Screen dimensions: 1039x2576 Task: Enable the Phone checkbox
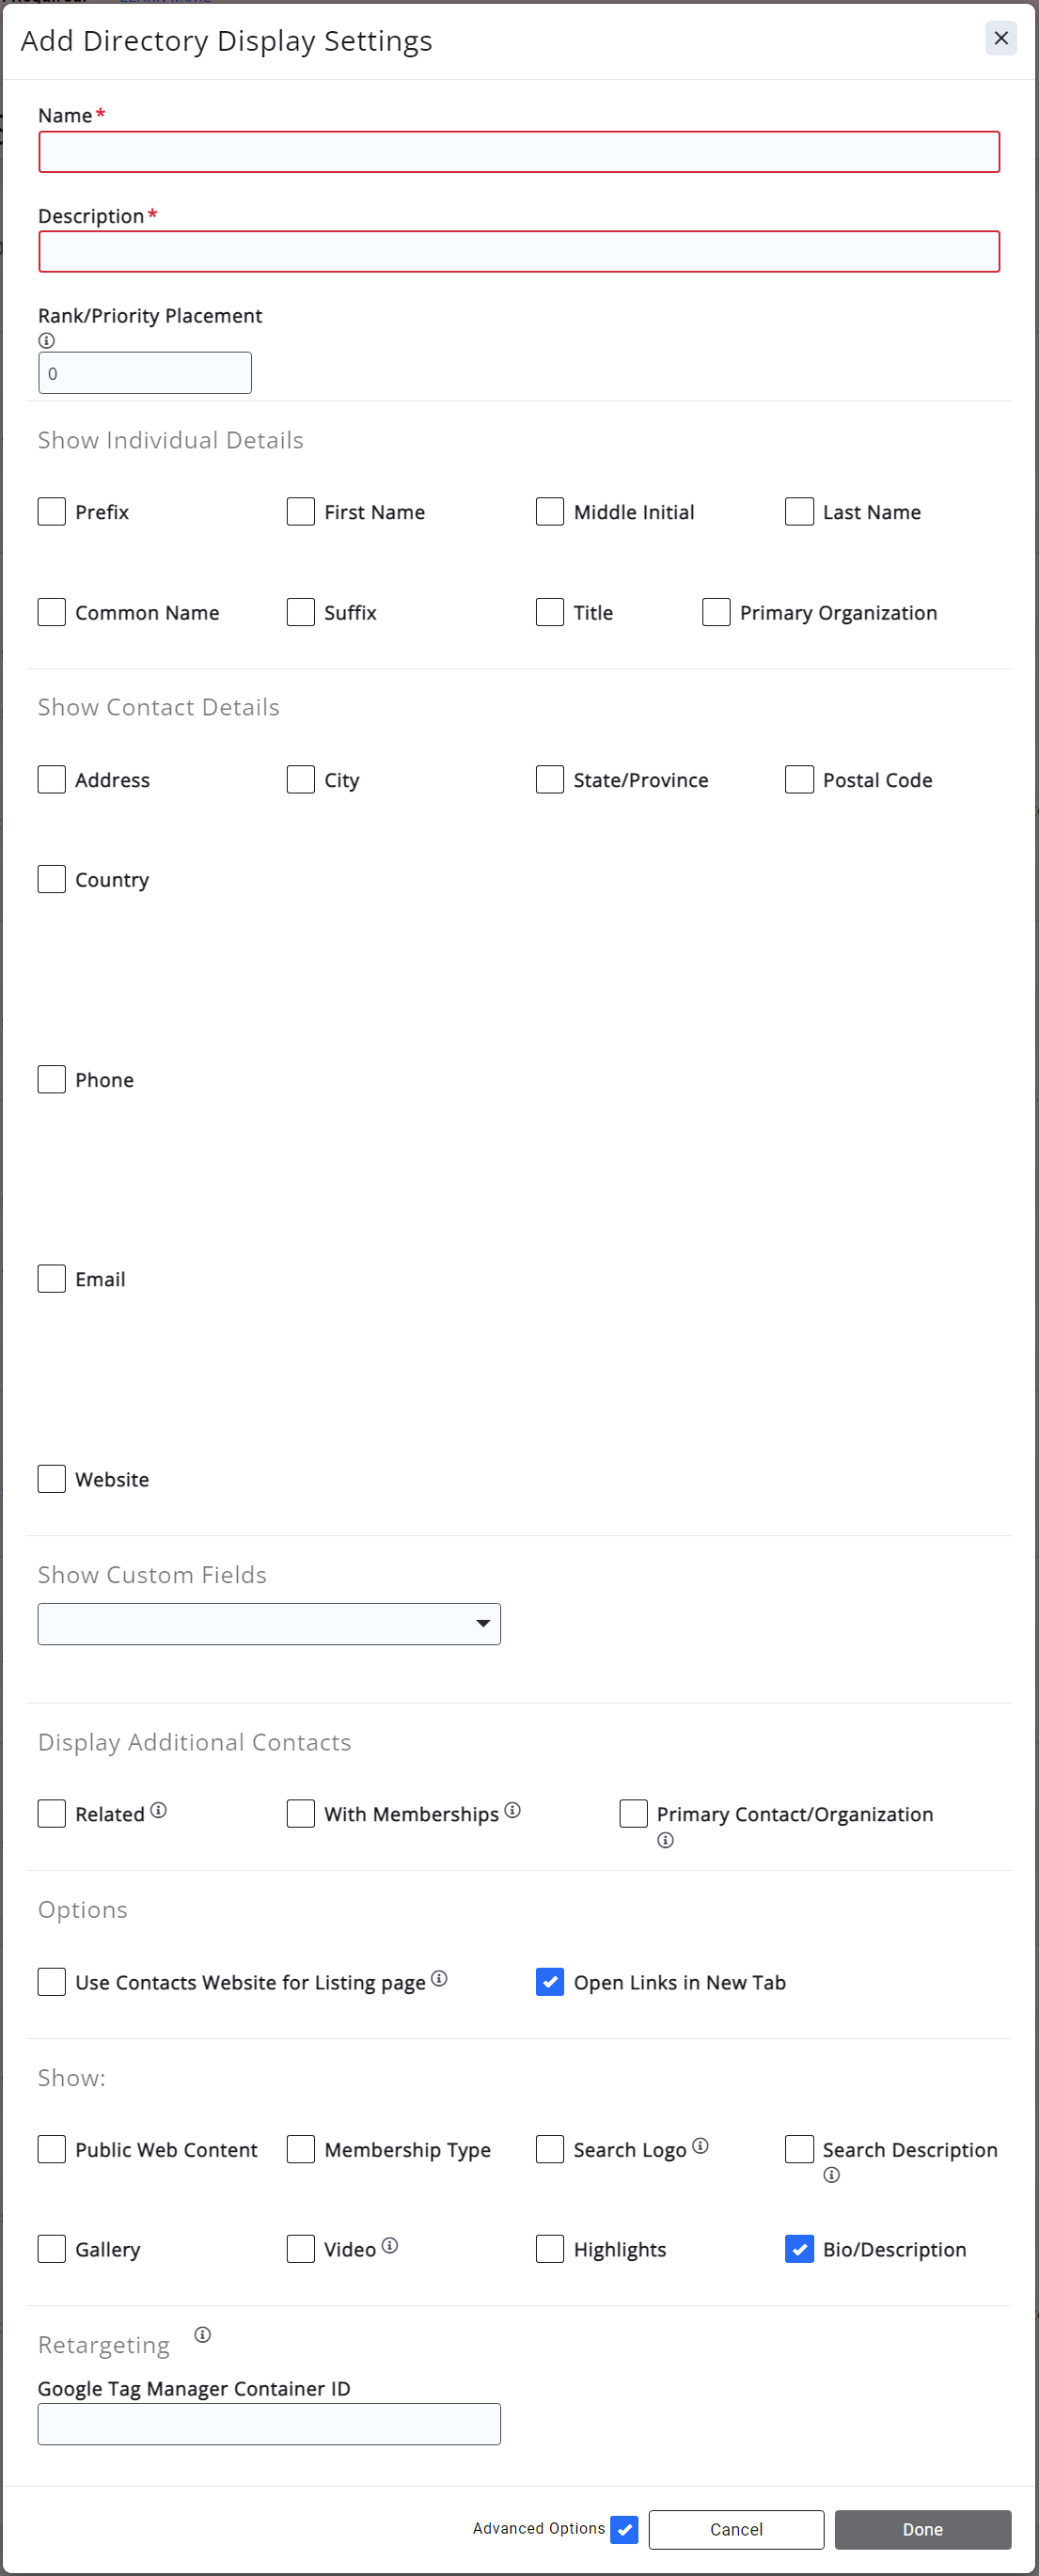coord(52,1079)
